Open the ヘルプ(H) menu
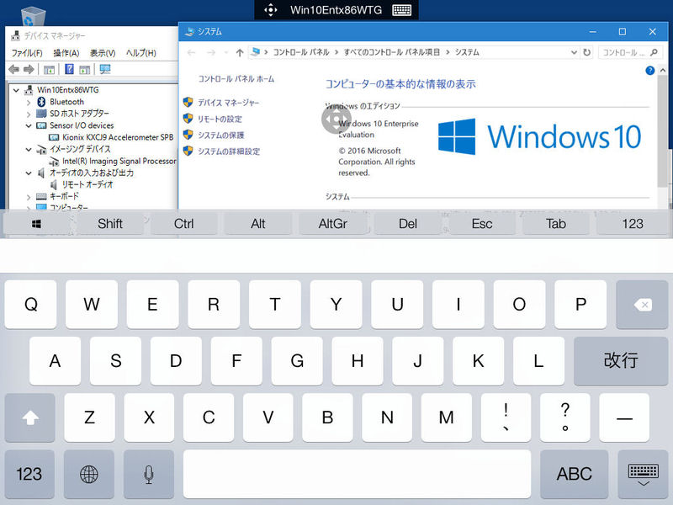Image resolution: width=673 pixels, height=505 pixels. [140, 53]
